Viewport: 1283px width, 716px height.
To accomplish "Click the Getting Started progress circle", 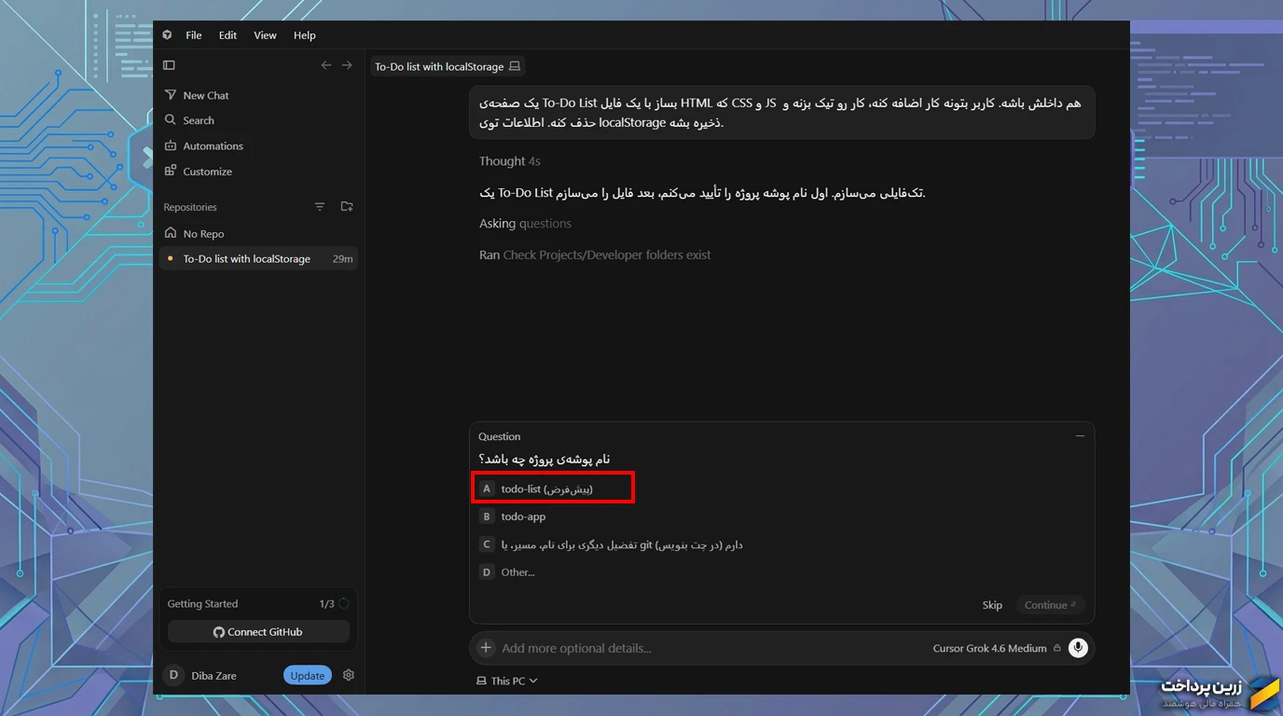I will point(344,604).
